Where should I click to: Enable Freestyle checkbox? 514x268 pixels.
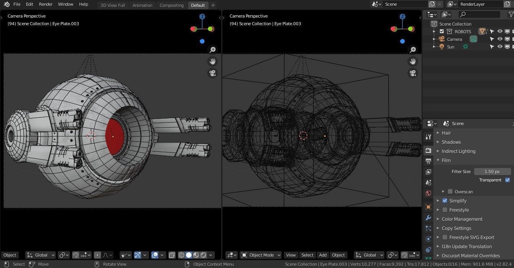coord(445,210)
